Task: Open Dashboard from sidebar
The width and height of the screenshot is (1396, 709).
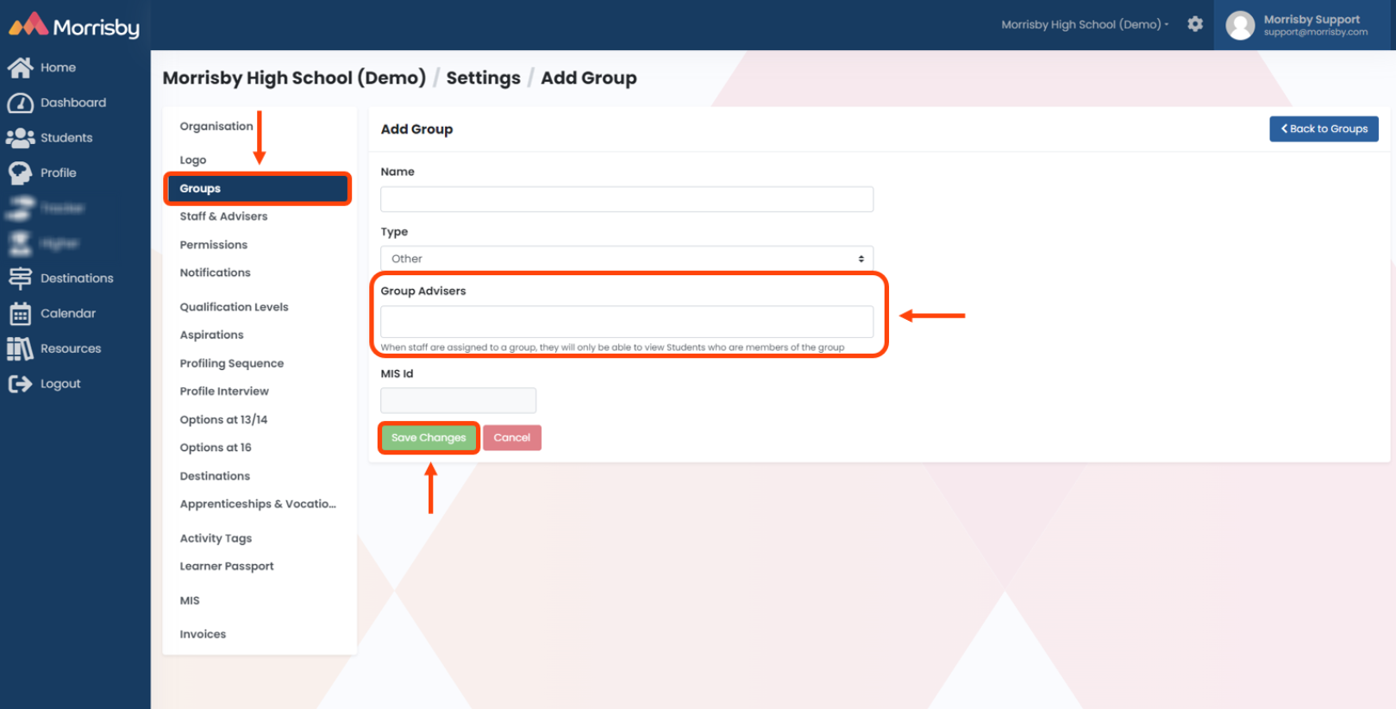Action: click(x=73, y=103)
